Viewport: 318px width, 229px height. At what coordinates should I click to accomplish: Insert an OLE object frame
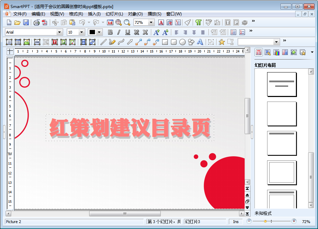(37, 42)
